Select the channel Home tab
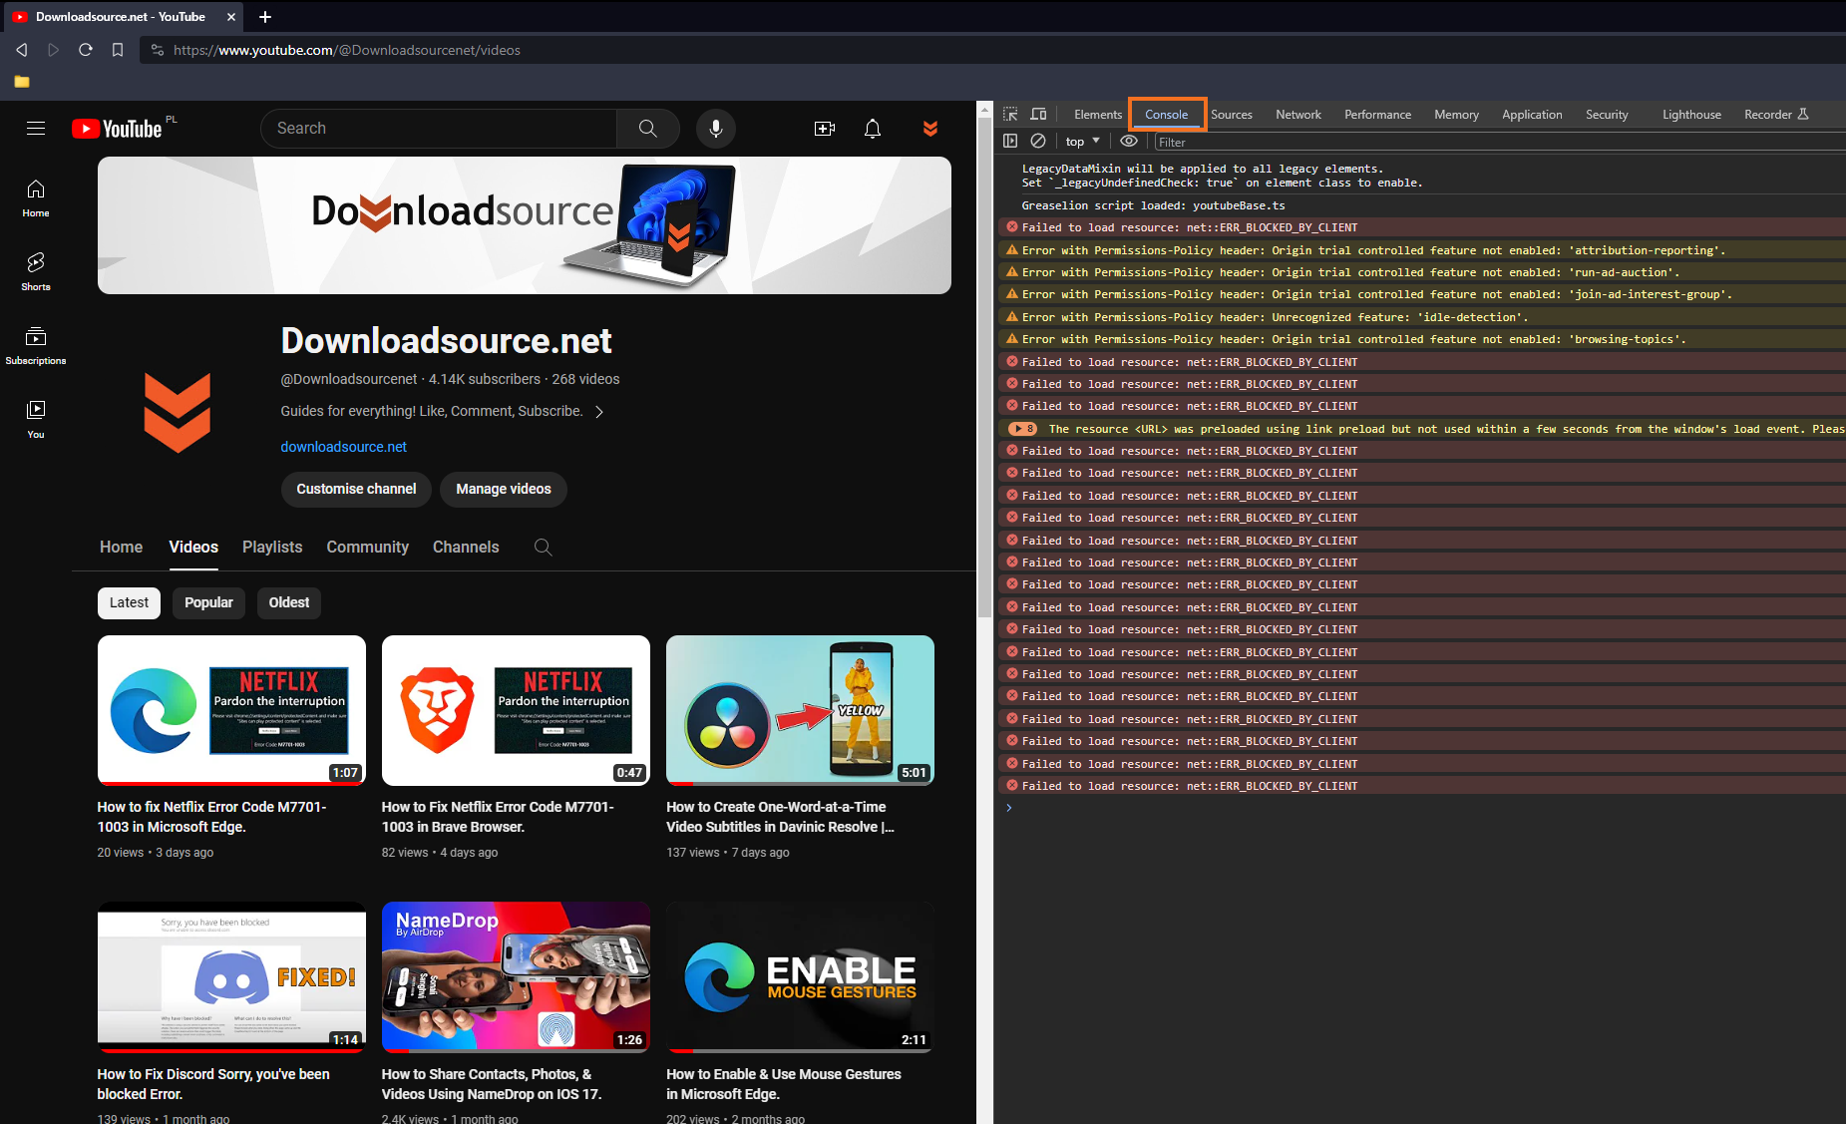Viewport: 1846px width, 1124px height. 122,548
